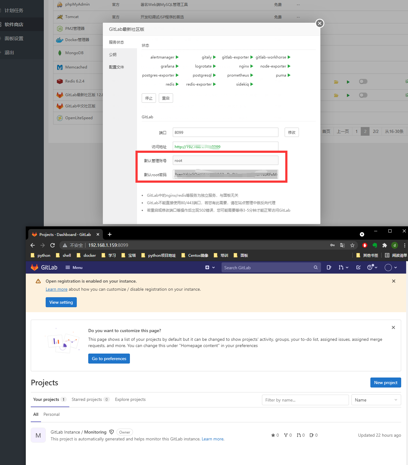
Task: Toggle the homepage display switch for Redis row
Action: click(363, 81)
